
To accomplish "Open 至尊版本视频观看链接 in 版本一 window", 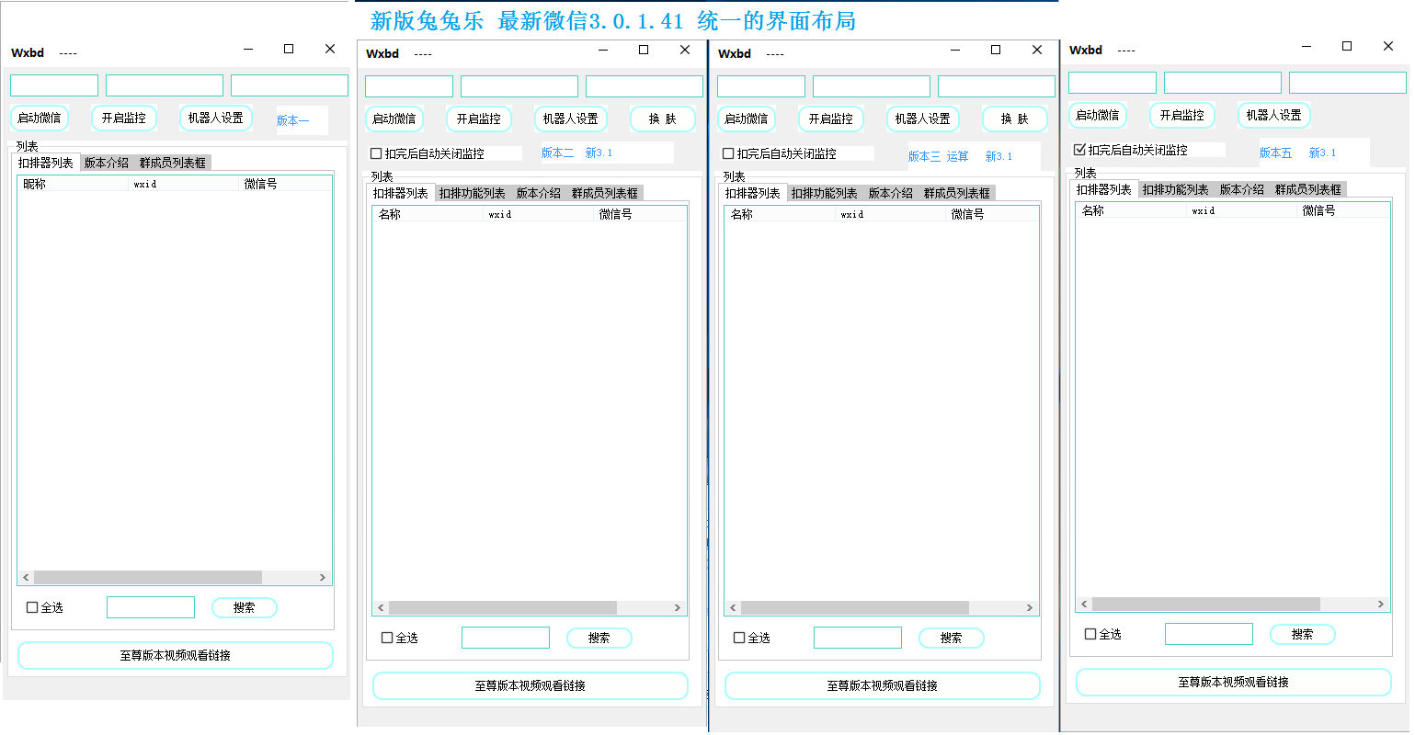I will coord(176,655).
